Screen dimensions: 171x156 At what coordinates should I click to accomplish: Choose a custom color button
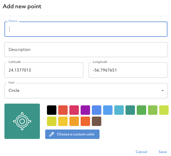pyautogui.click(x=72, y=134)
